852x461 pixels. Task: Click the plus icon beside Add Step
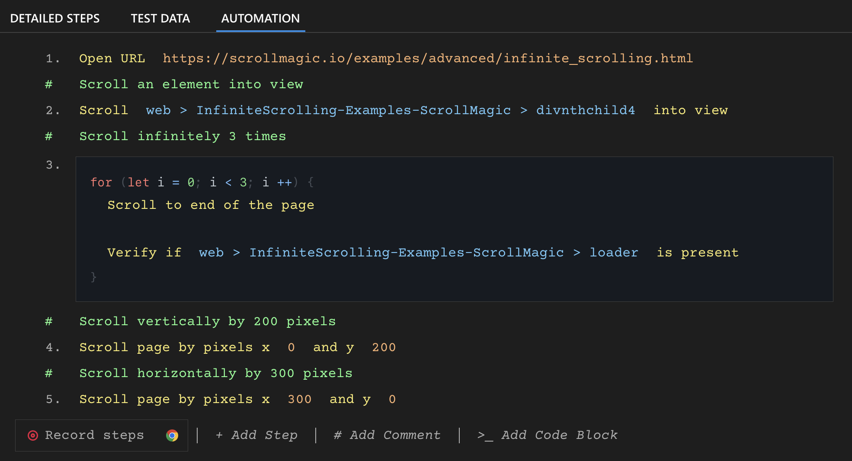pyautogui.click(x=220, y=435)
